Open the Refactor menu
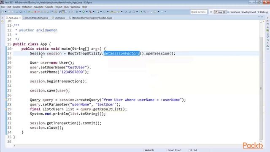Image resolution: width=270 pixels, height=152 pixels. [27, 7]
